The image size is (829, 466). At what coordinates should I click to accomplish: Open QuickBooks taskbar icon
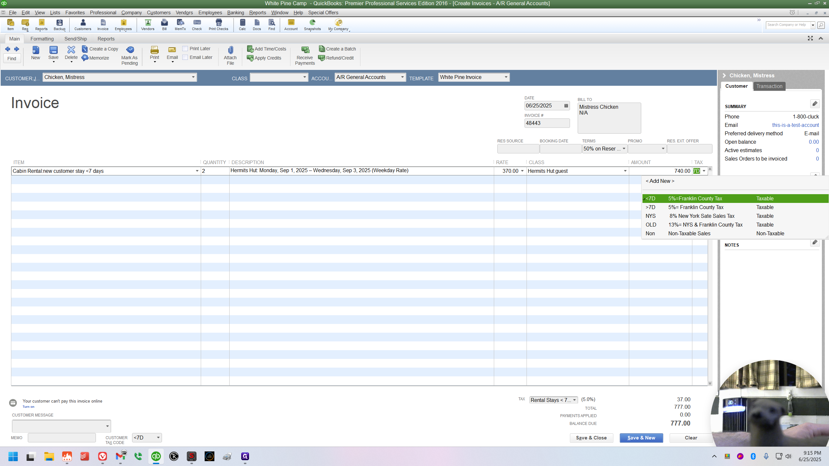[156, 456]
